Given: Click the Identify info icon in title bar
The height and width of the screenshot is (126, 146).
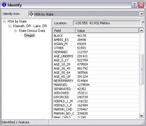Looking at the screenshot, I should coord(4,5).
